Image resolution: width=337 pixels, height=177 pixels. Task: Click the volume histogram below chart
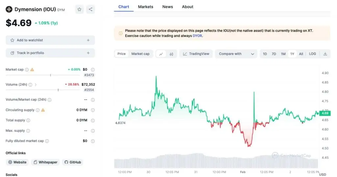pyautogui.click(x=216, y=161)
